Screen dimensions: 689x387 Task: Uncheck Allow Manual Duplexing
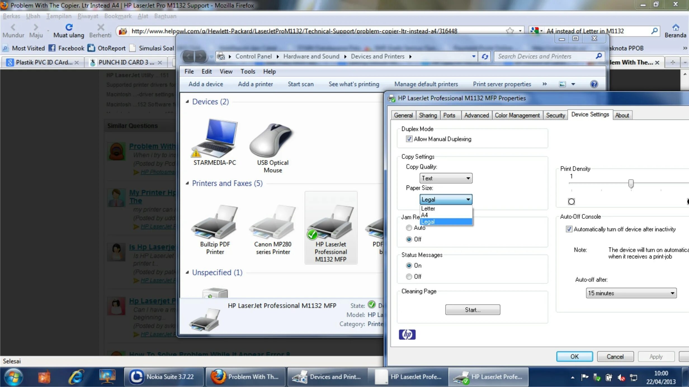click(x=409, y=139)
